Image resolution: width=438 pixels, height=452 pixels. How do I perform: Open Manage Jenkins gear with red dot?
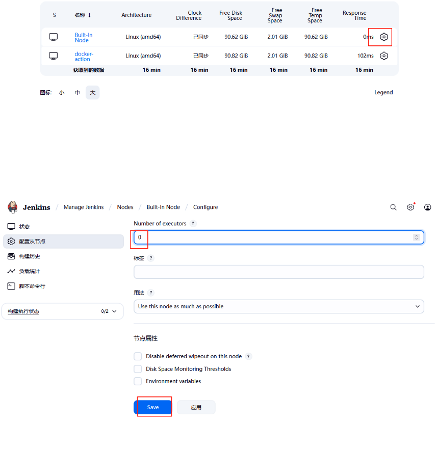[x=410, y=207]
